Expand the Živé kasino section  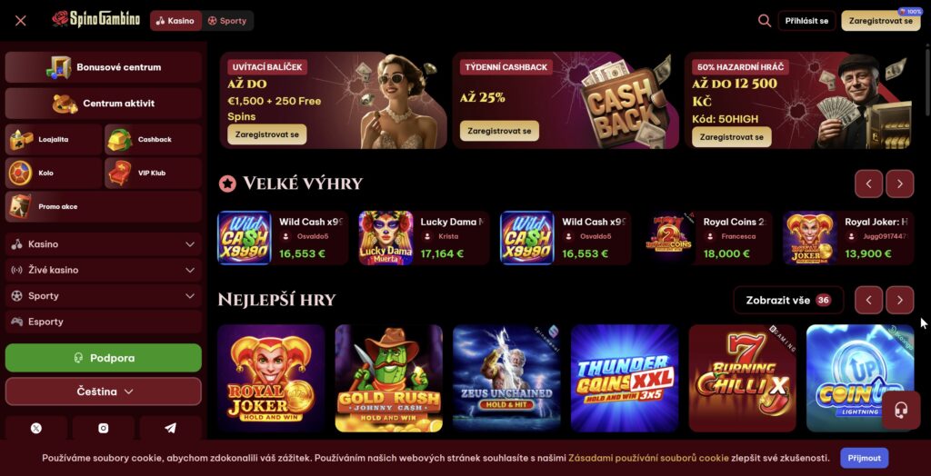(104, 270)
